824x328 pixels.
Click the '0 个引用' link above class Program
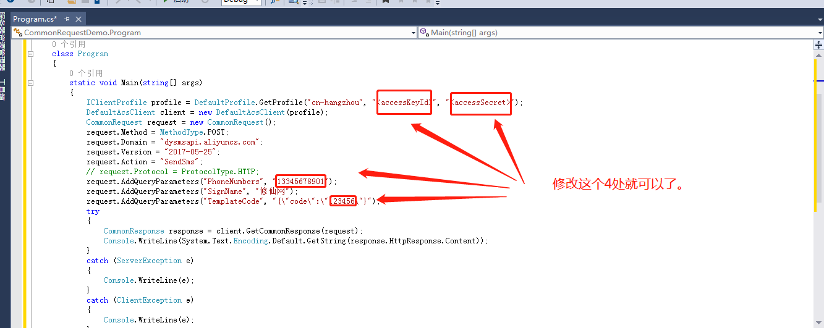point(69,44)
